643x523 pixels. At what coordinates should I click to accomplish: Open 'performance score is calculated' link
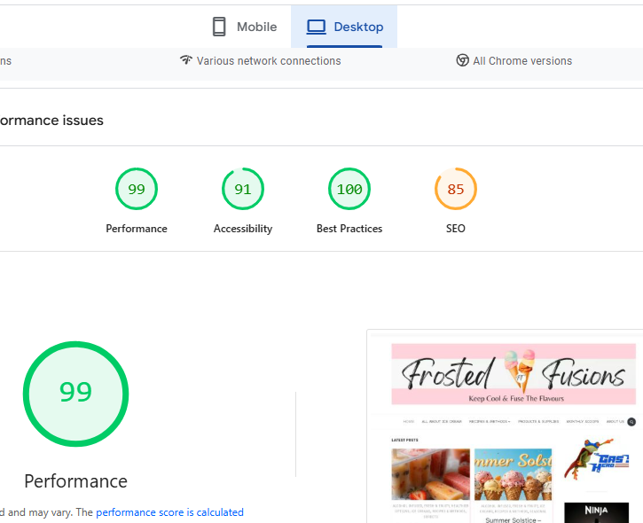pos(169,512)
